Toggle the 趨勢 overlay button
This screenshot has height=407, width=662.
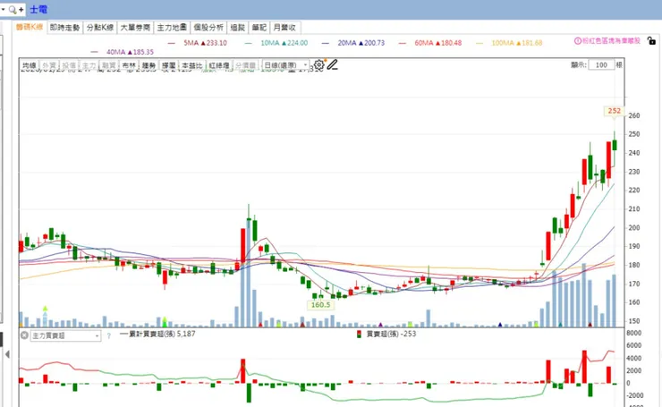click(149, 65)
